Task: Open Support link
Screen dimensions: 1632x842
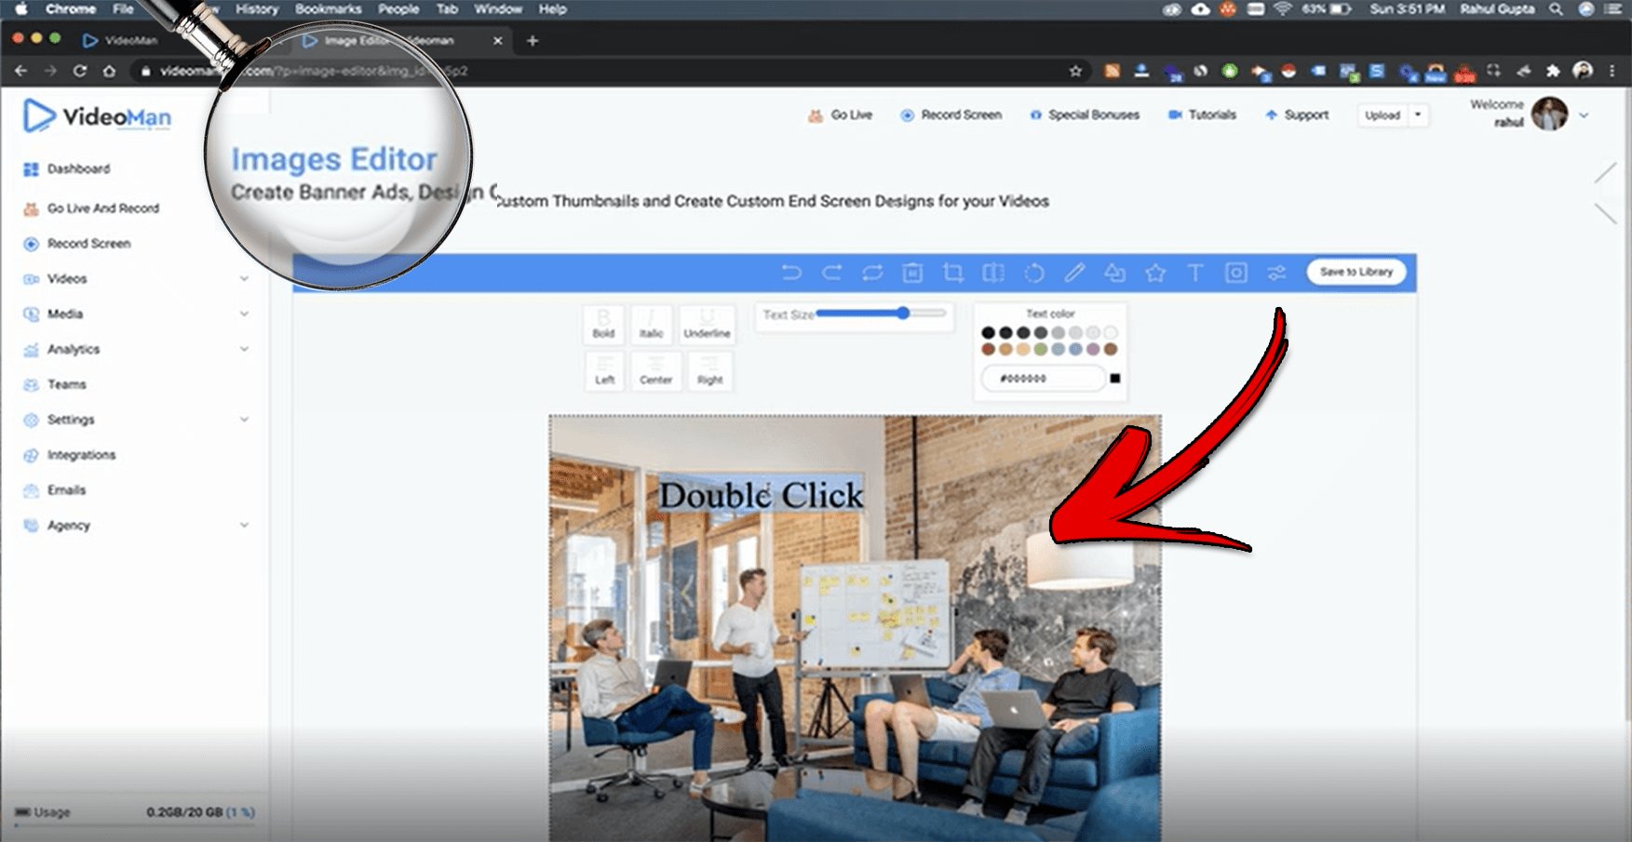Action: point(1297,115)
